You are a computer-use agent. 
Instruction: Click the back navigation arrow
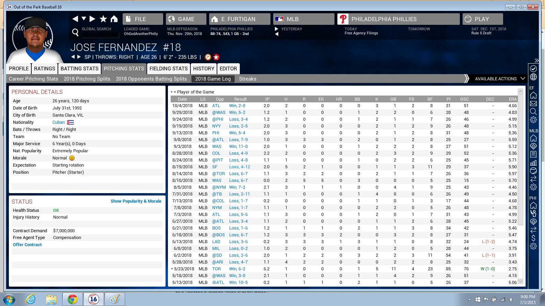[75, 19]
